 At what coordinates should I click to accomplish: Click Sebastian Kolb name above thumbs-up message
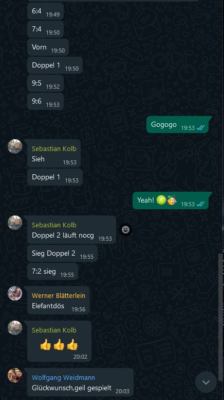[x=54, y=330]
